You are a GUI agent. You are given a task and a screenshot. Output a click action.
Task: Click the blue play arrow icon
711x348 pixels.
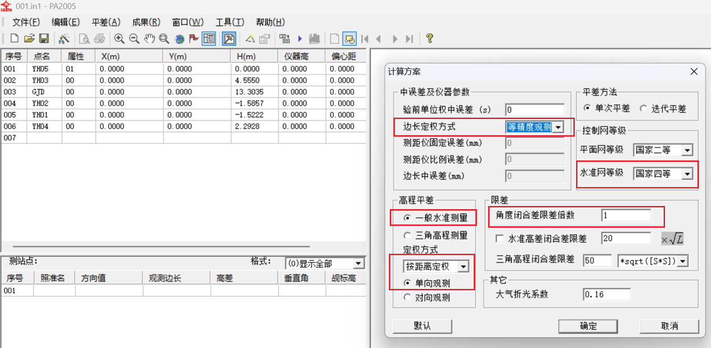[x=300, y=39]
